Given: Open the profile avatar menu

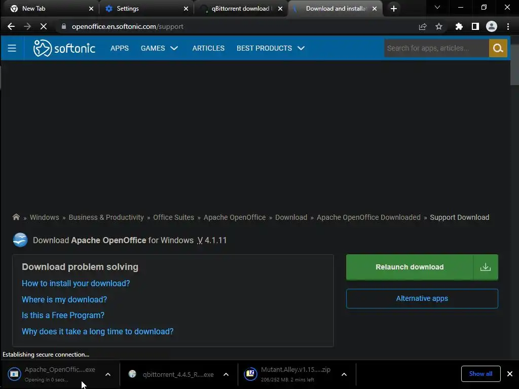Looking at the screenshot, I should pos(492,26).
